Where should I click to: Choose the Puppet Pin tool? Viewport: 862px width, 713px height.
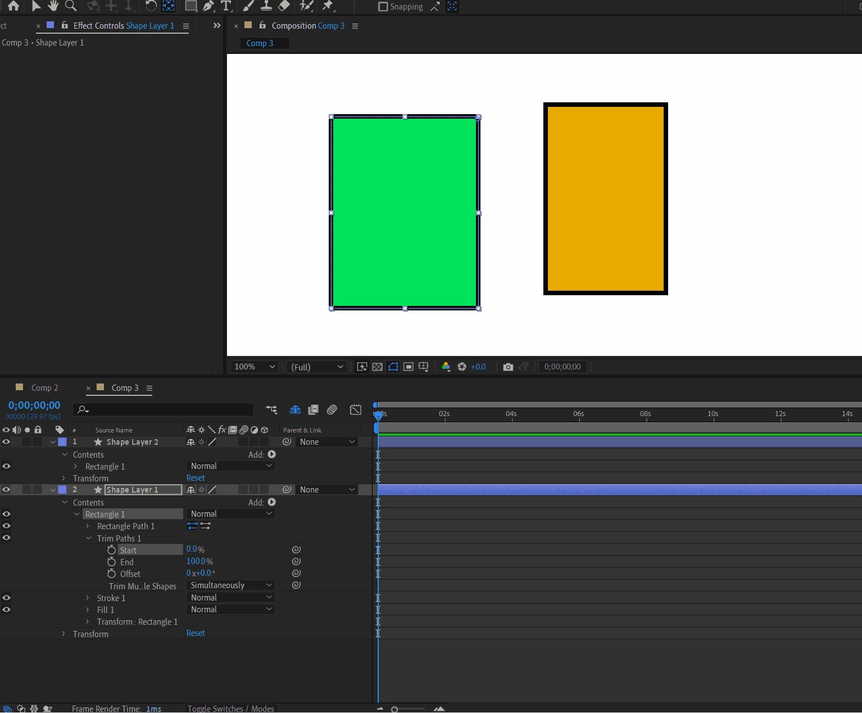(328, 6)
